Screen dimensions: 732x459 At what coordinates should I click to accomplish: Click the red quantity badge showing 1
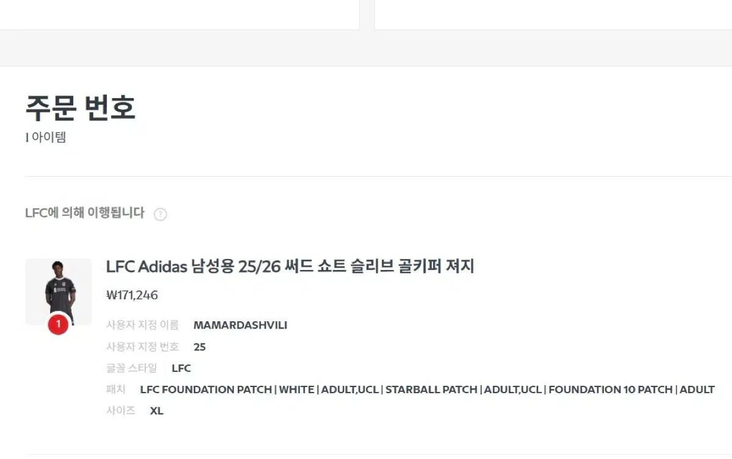click(59, 324)
